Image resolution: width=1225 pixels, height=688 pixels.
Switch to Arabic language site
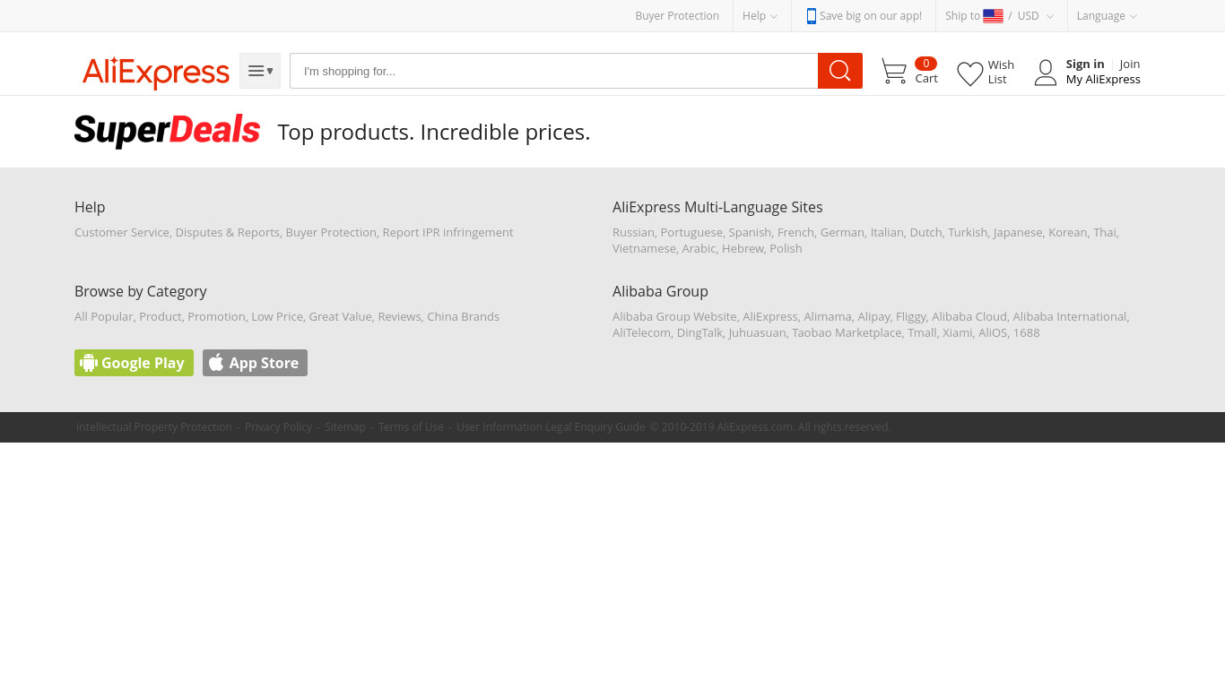(699, 248)
